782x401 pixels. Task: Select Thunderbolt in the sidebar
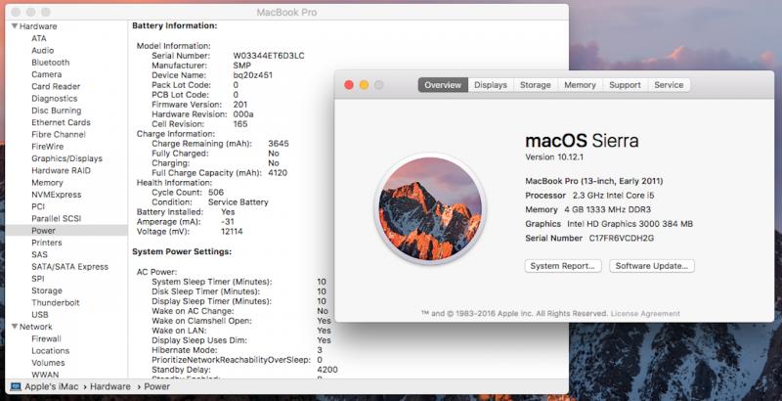pyautogui.click(x=56, y=302)
